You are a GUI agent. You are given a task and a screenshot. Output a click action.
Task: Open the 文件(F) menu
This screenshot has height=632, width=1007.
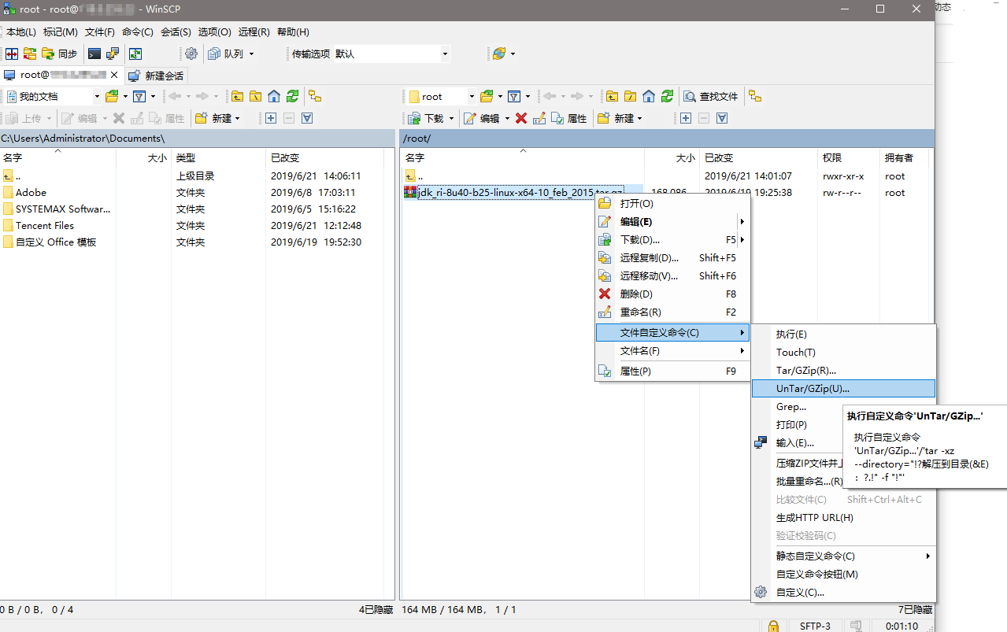click(x=100, y=32)
